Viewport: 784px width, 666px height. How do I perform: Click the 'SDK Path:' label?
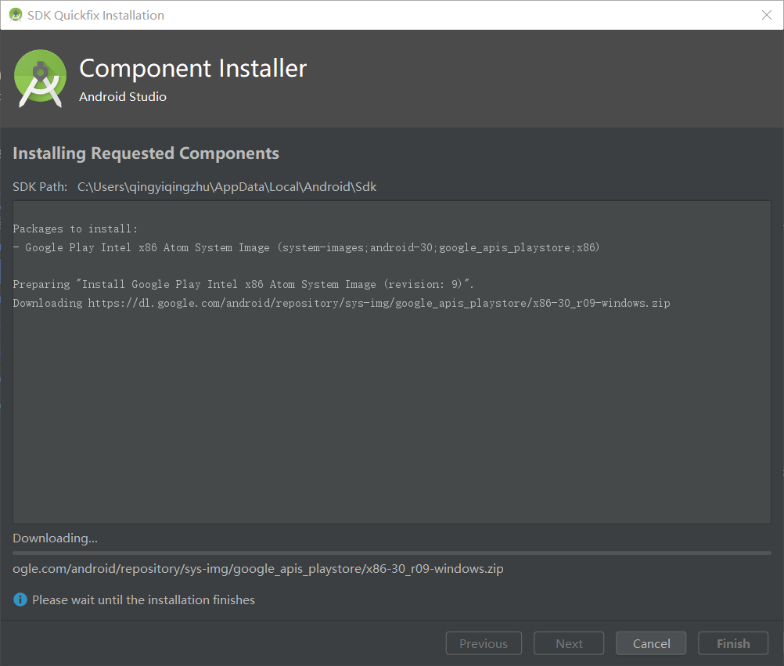coord(40,187)
